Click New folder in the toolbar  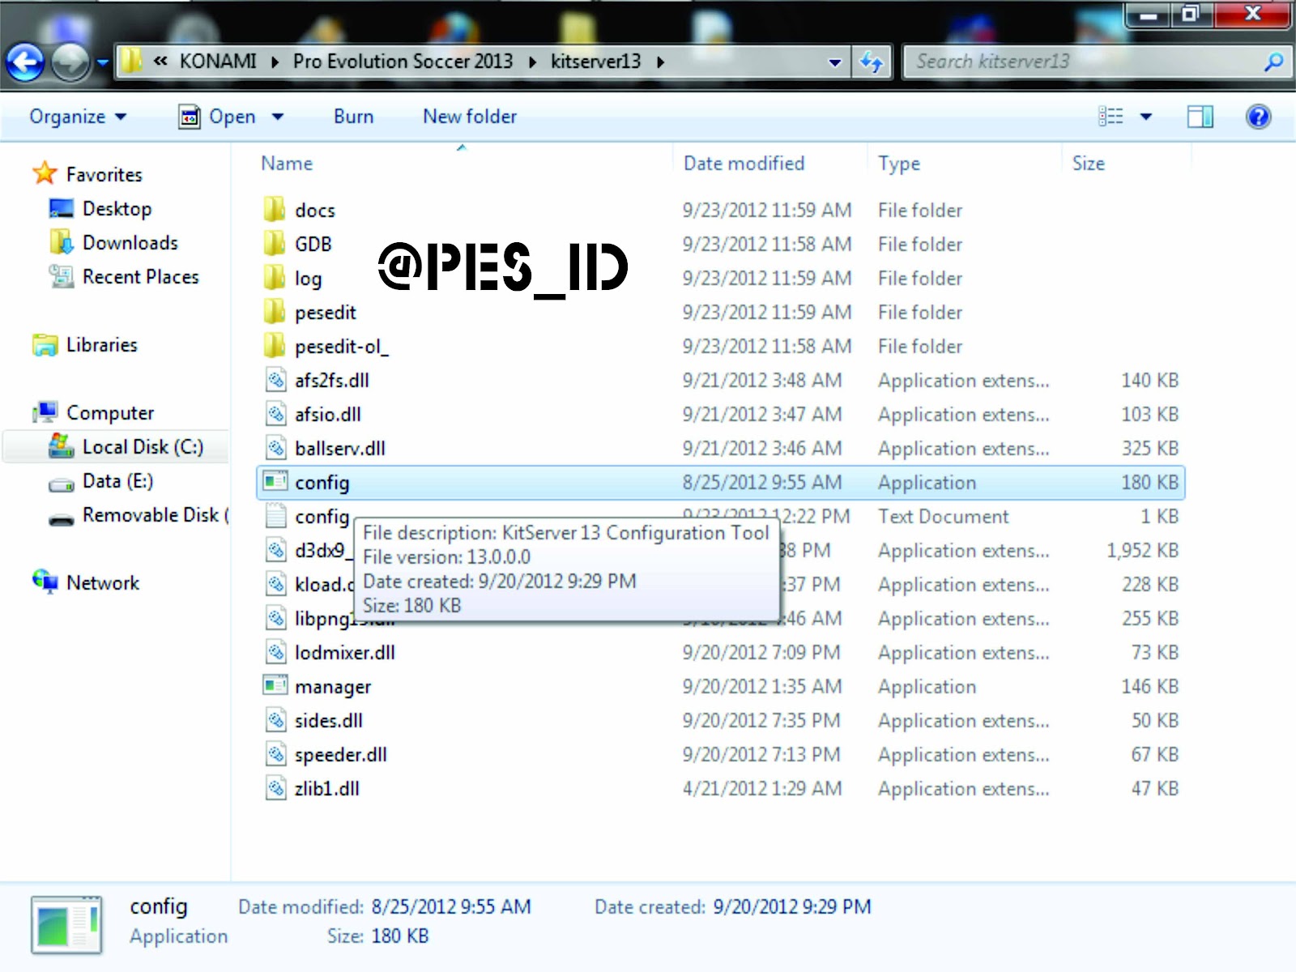[x=469, y=117]
